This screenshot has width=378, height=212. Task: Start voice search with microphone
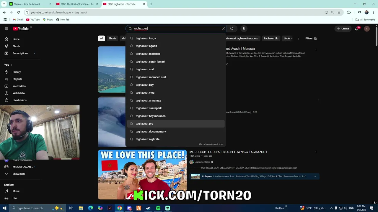click(x=244, y=29)
